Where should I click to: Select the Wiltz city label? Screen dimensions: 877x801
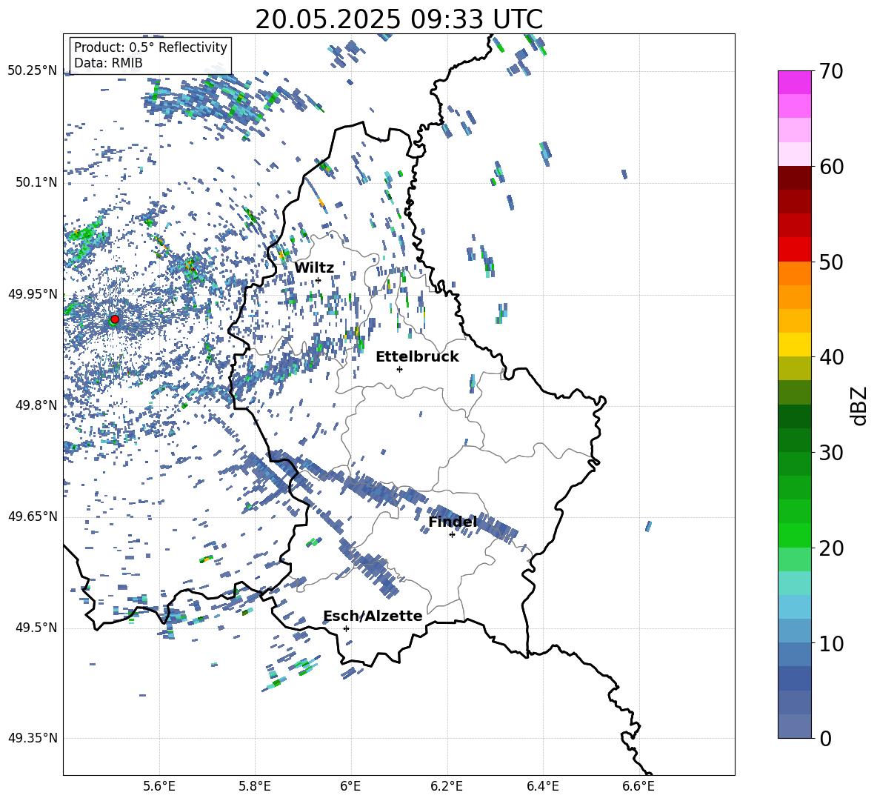point(314,267)
